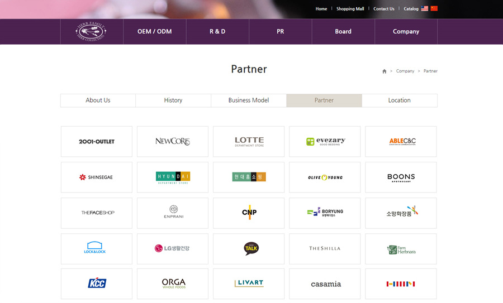This screenshot has width=503, height=303.
Task: Switch to English via US flag
Action: pos(424,8)
